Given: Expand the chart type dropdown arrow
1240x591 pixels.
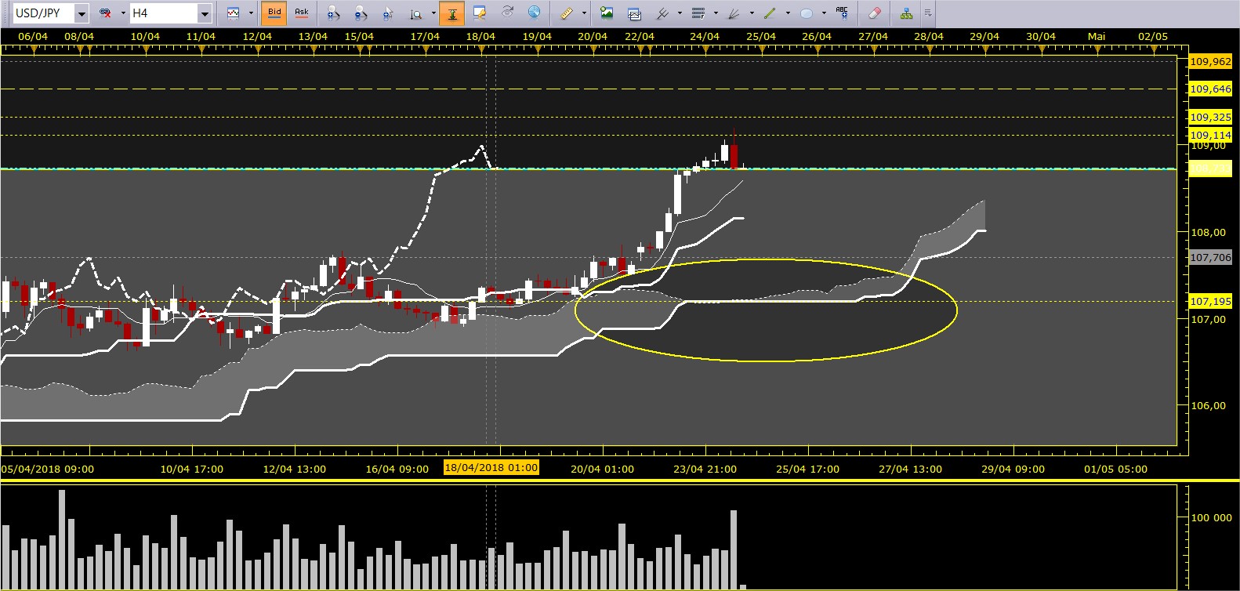Looking at the screenshot, I should (251, 13).
